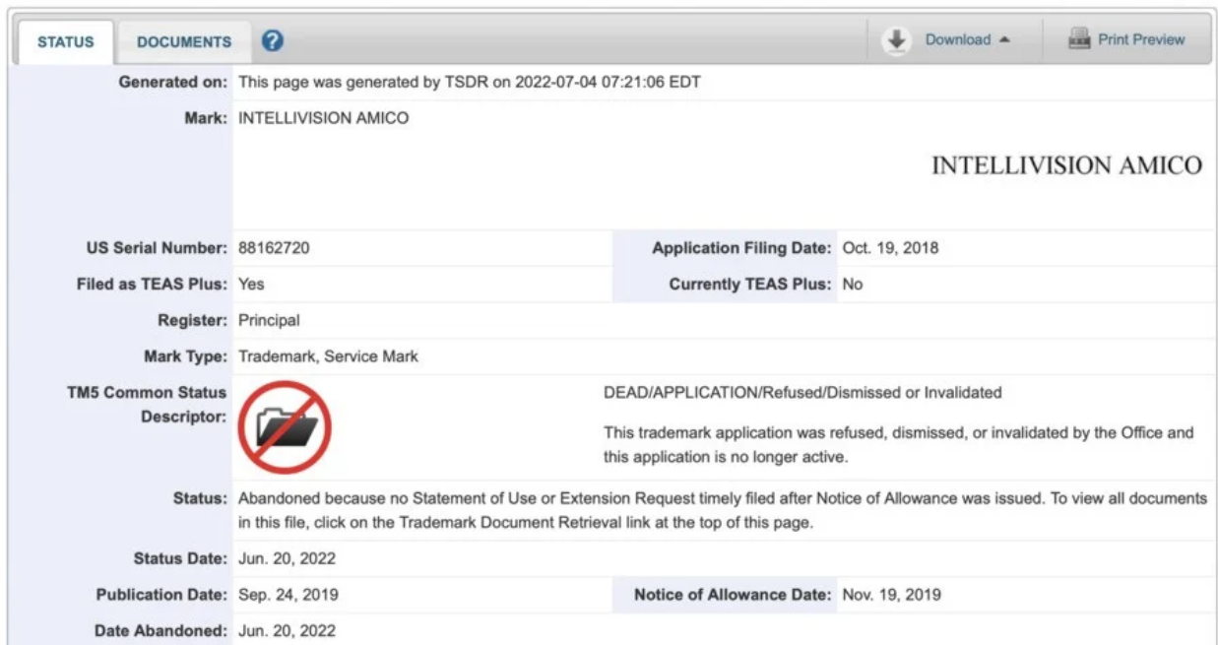Click the Mark Type value Trademark, Service Mark
Image resolution: width=1218 pixels, height=645 pixels.
pyautogui.click(x=328, y=356)
